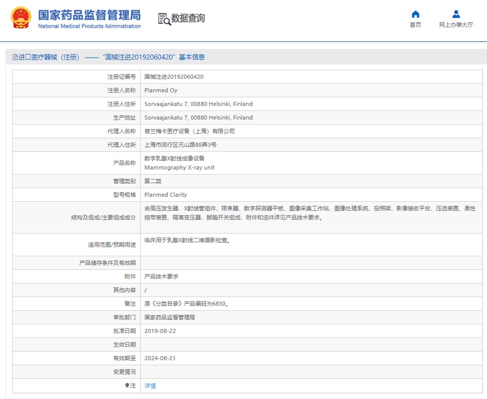Click the 首页 label

pyautogui.click(x=415, y=25)
